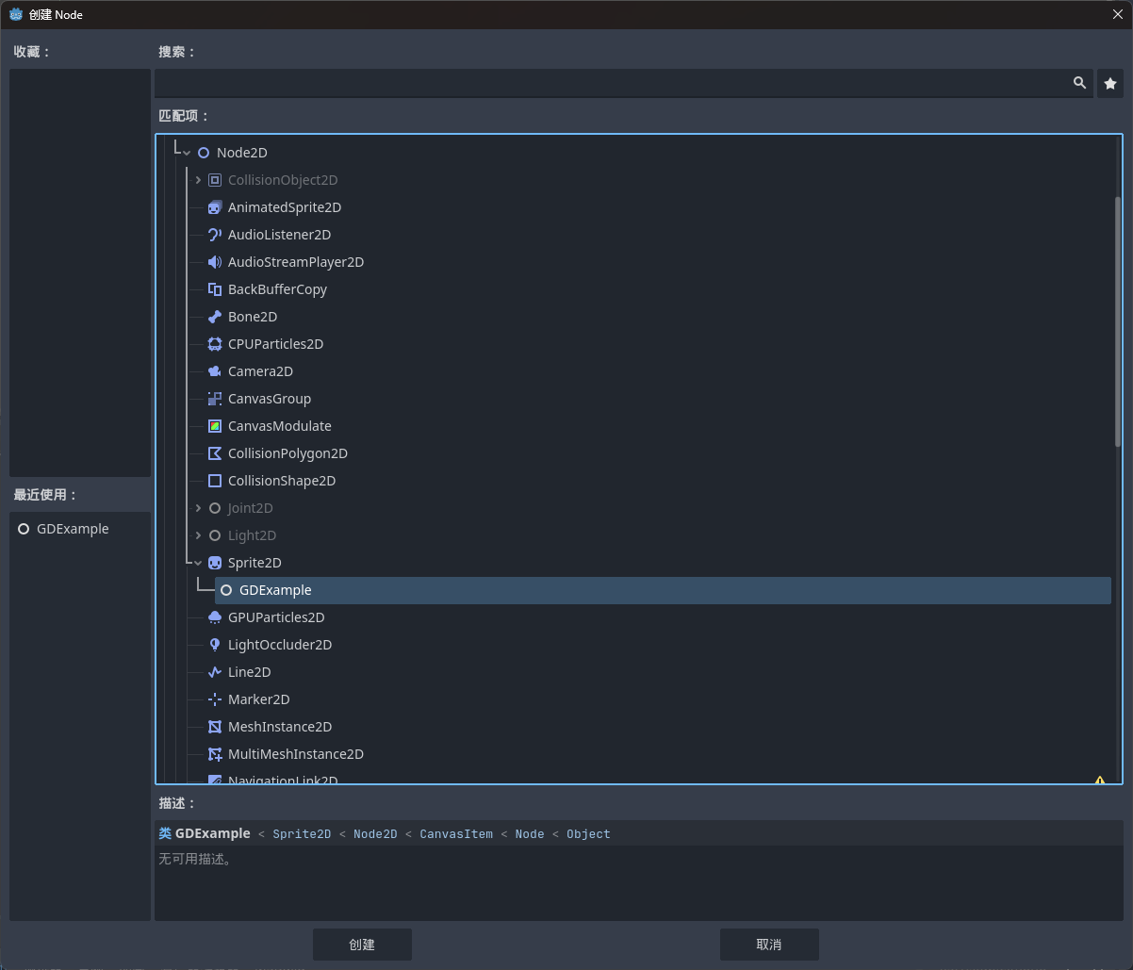Click the GPUParticles2D node icon

tap(215, 617)
